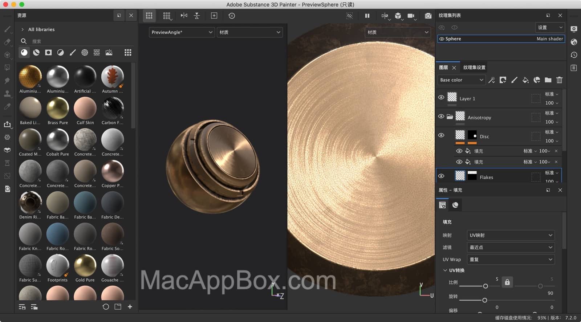Adjust the 比例 scale slider
This screenshot has height=322, width=581.
click(485, 286)
